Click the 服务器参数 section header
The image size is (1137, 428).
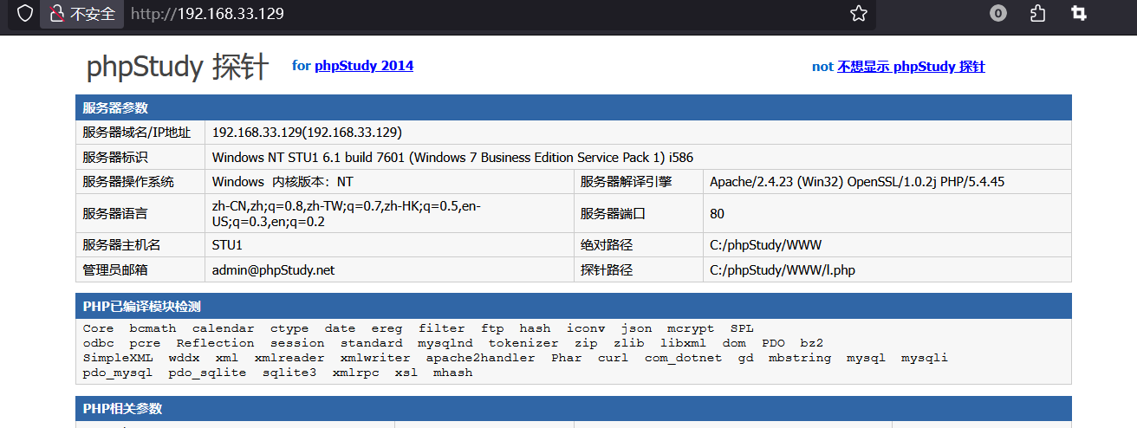point(115,108)
